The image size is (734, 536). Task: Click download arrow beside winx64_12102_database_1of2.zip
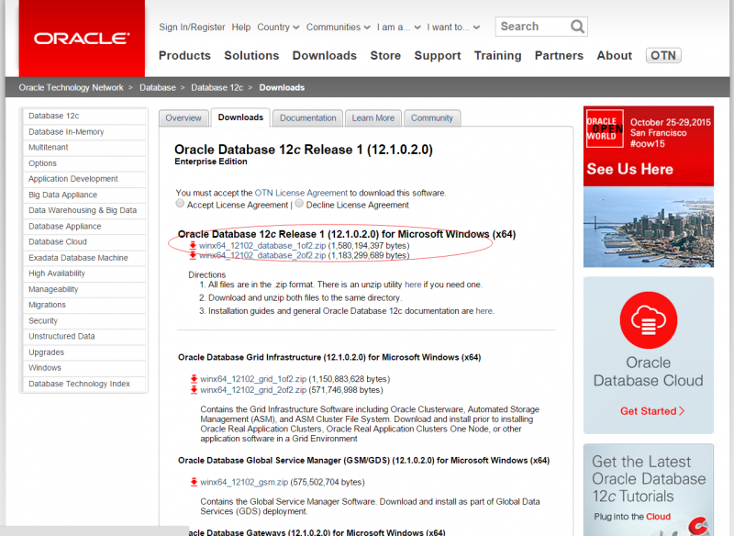pyautogui.click(x=193, y=245)
